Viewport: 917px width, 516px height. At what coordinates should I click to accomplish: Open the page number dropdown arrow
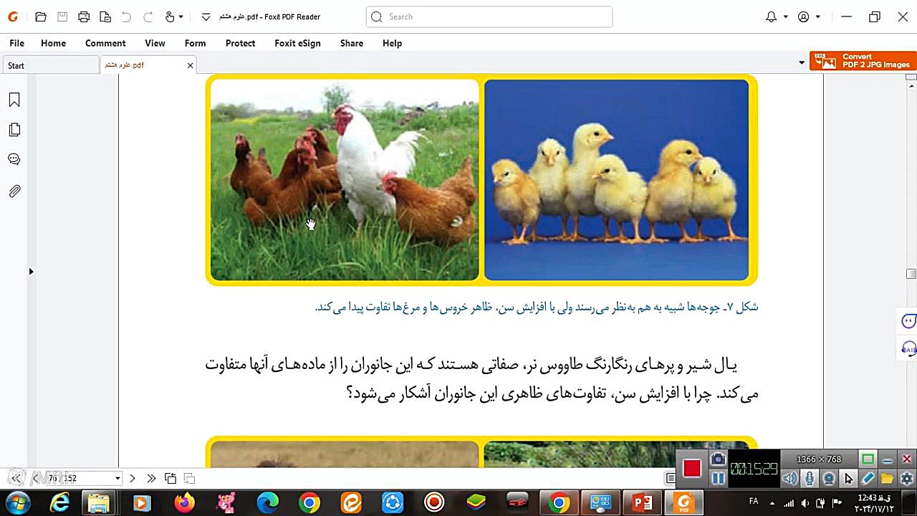click(117, 478)
